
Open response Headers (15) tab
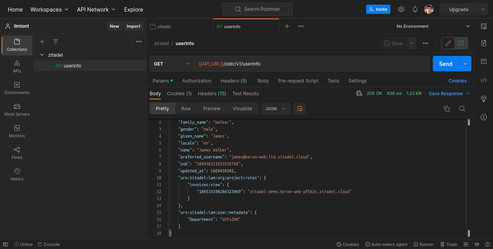click(212, 93)
